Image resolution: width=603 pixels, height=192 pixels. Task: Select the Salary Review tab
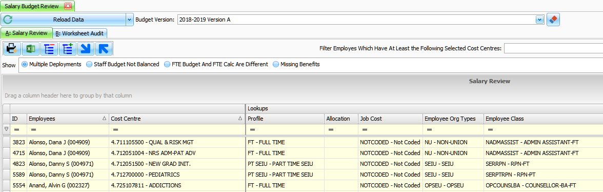[27, 33]
